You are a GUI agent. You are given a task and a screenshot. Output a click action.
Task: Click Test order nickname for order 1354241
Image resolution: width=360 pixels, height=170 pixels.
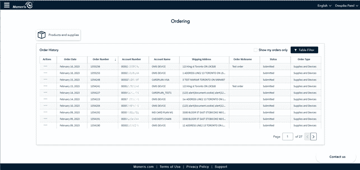coord(238,86)
